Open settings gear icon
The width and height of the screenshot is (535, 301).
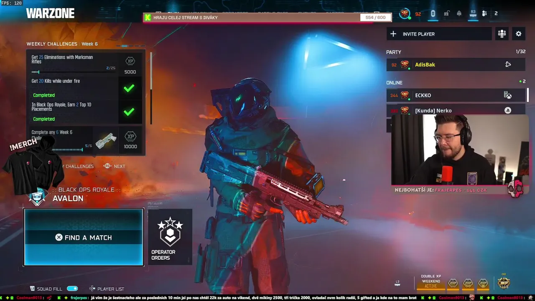(x=519, y=34)
